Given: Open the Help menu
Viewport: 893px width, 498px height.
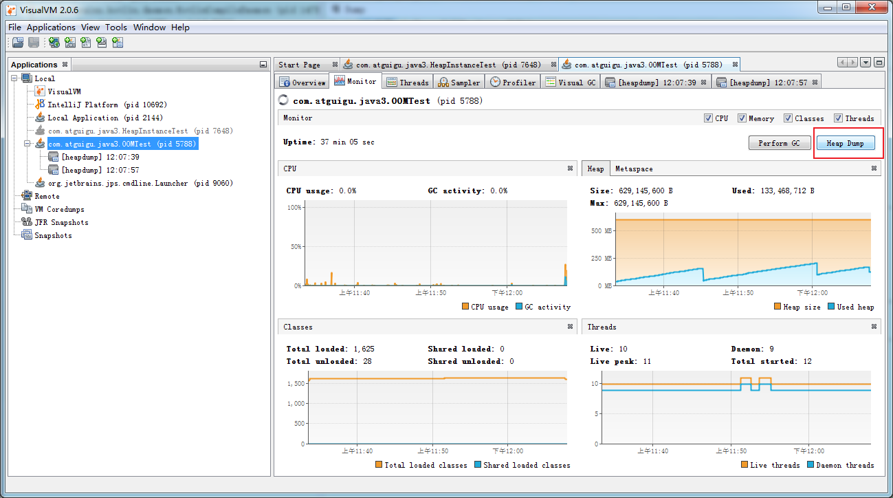Looking at the screenshot, I should pyautogui.click(x=180, y=28).
